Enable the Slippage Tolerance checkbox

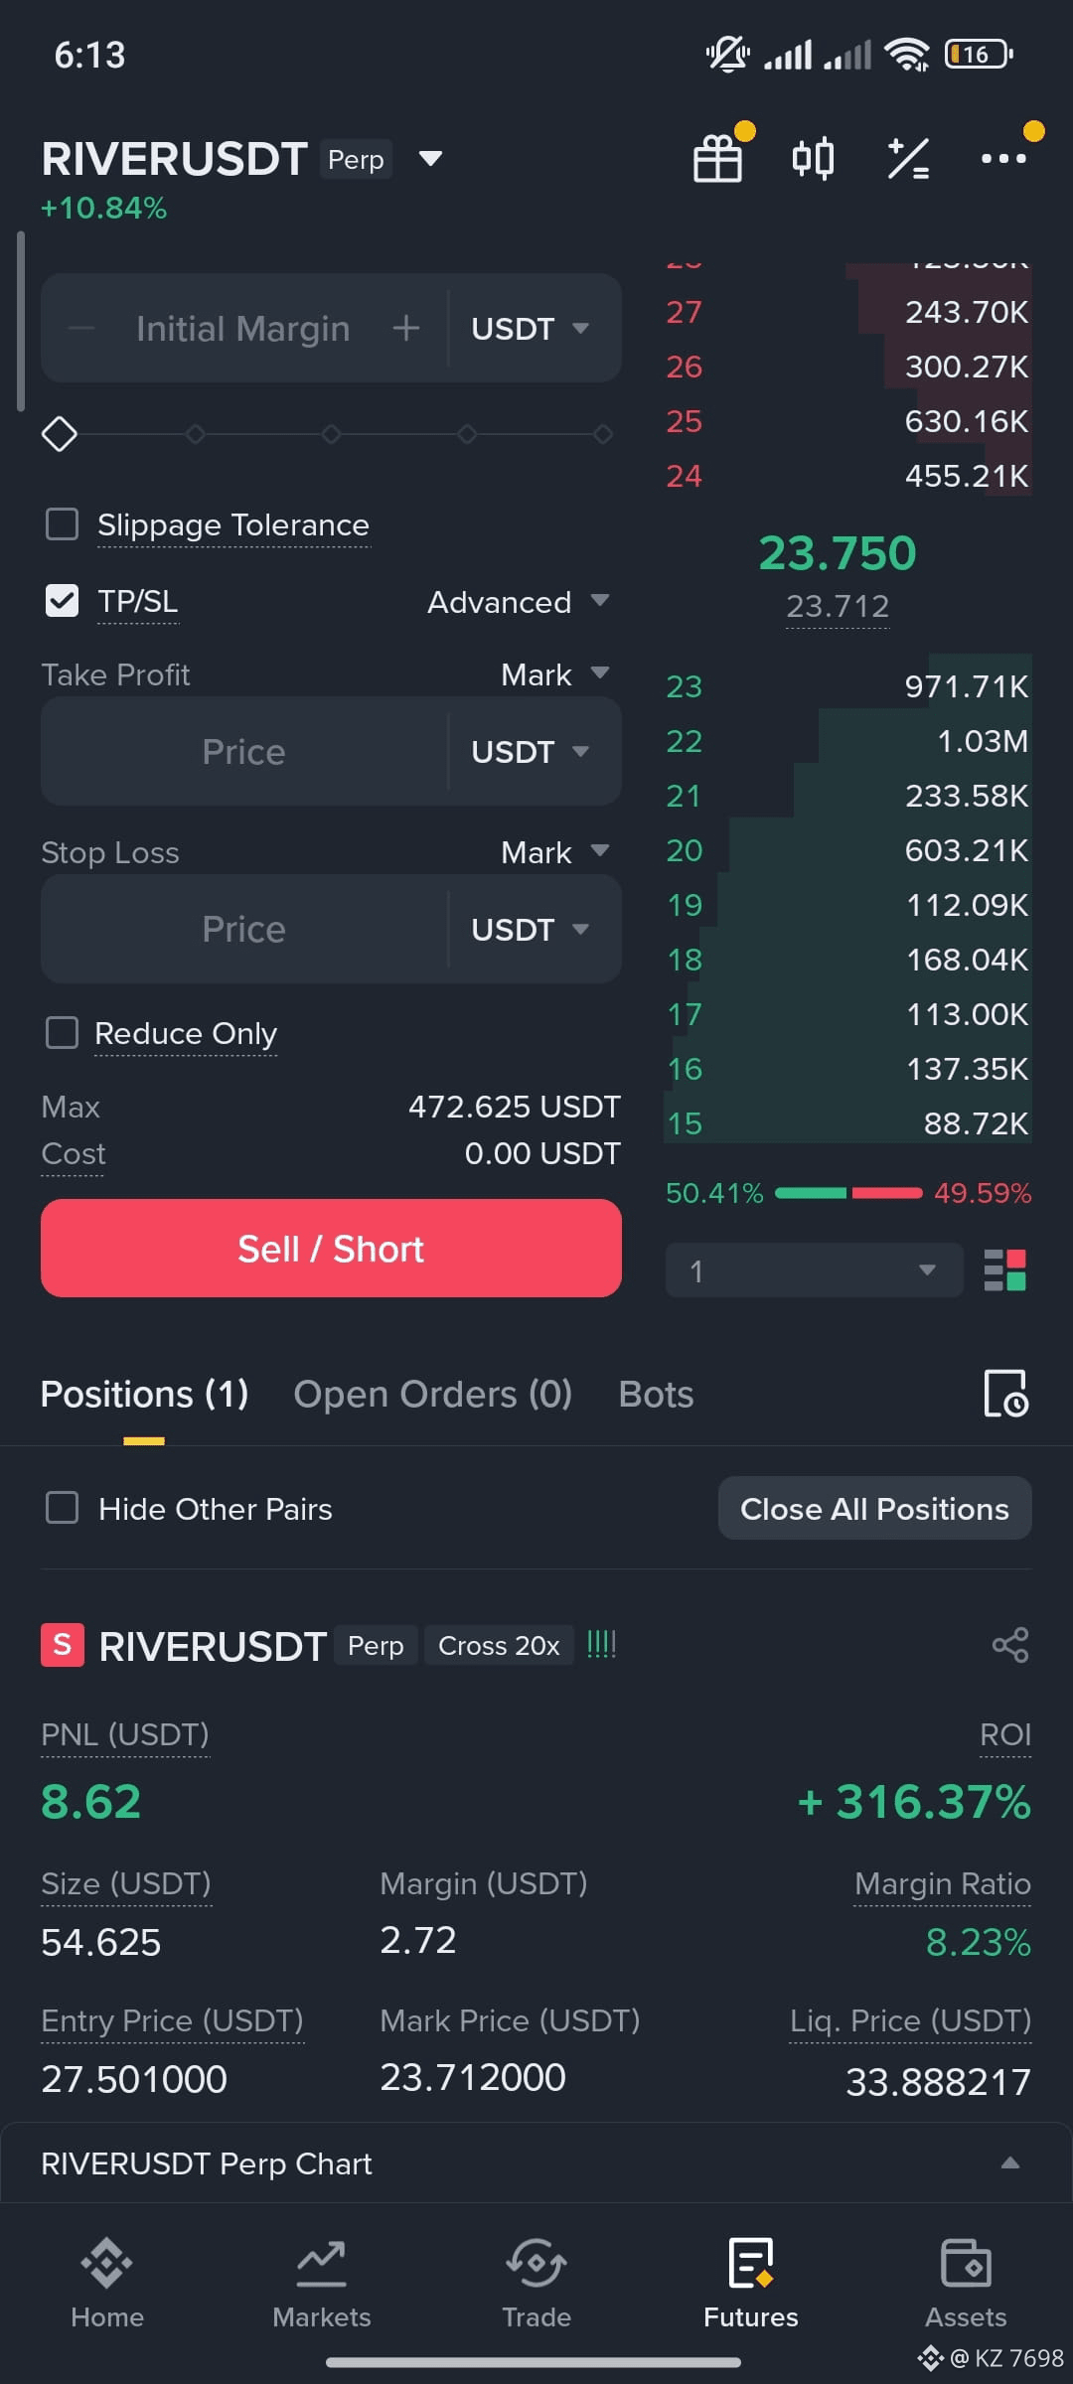pos(63,524)
